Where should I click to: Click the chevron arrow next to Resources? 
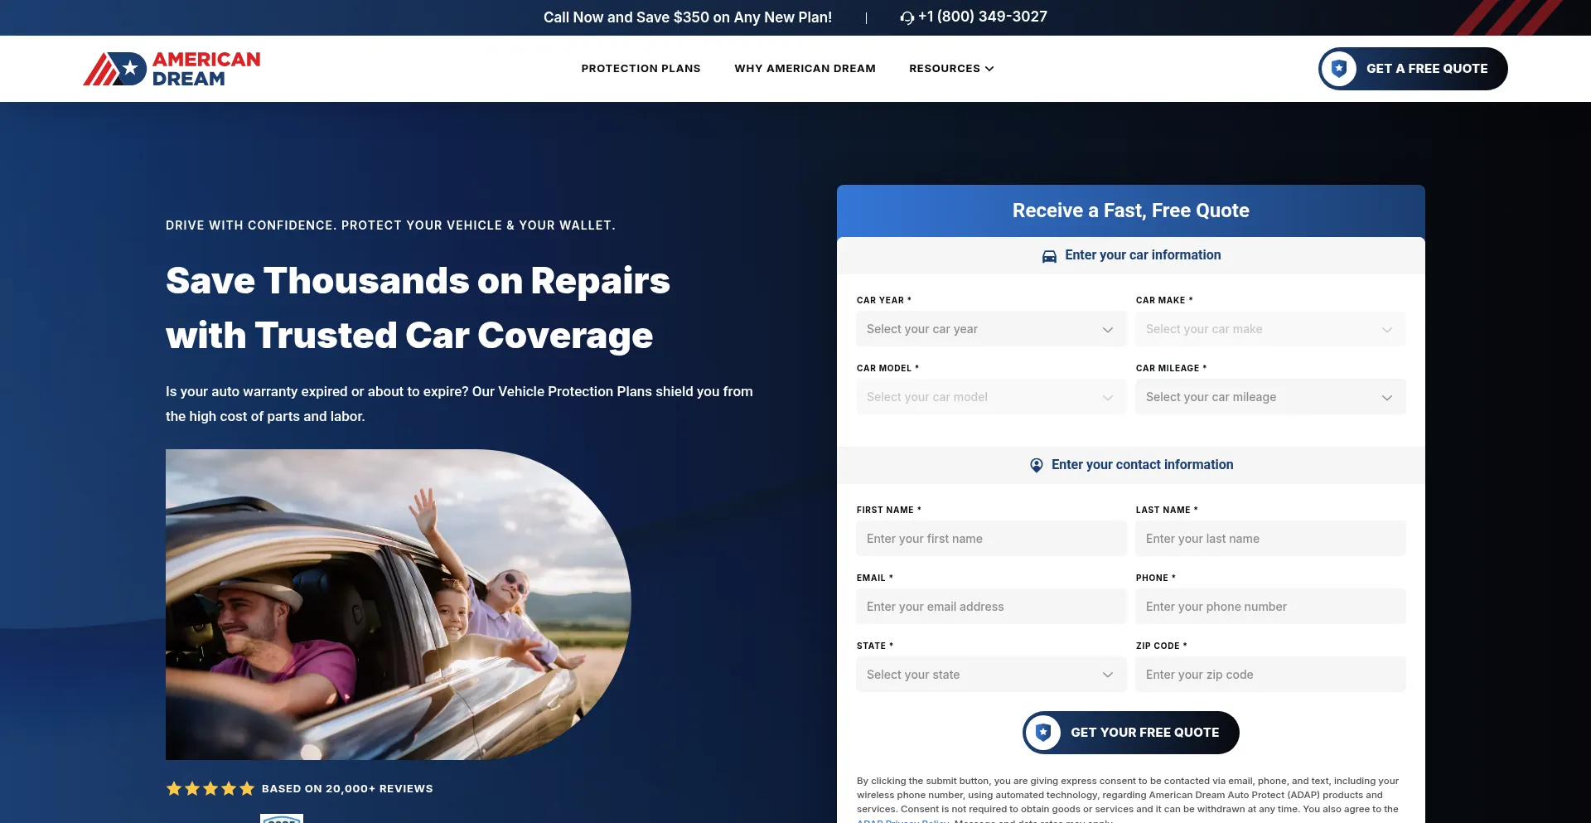point(989,69)
